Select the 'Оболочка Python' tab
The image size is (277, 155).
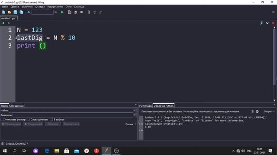coord(164,105)
